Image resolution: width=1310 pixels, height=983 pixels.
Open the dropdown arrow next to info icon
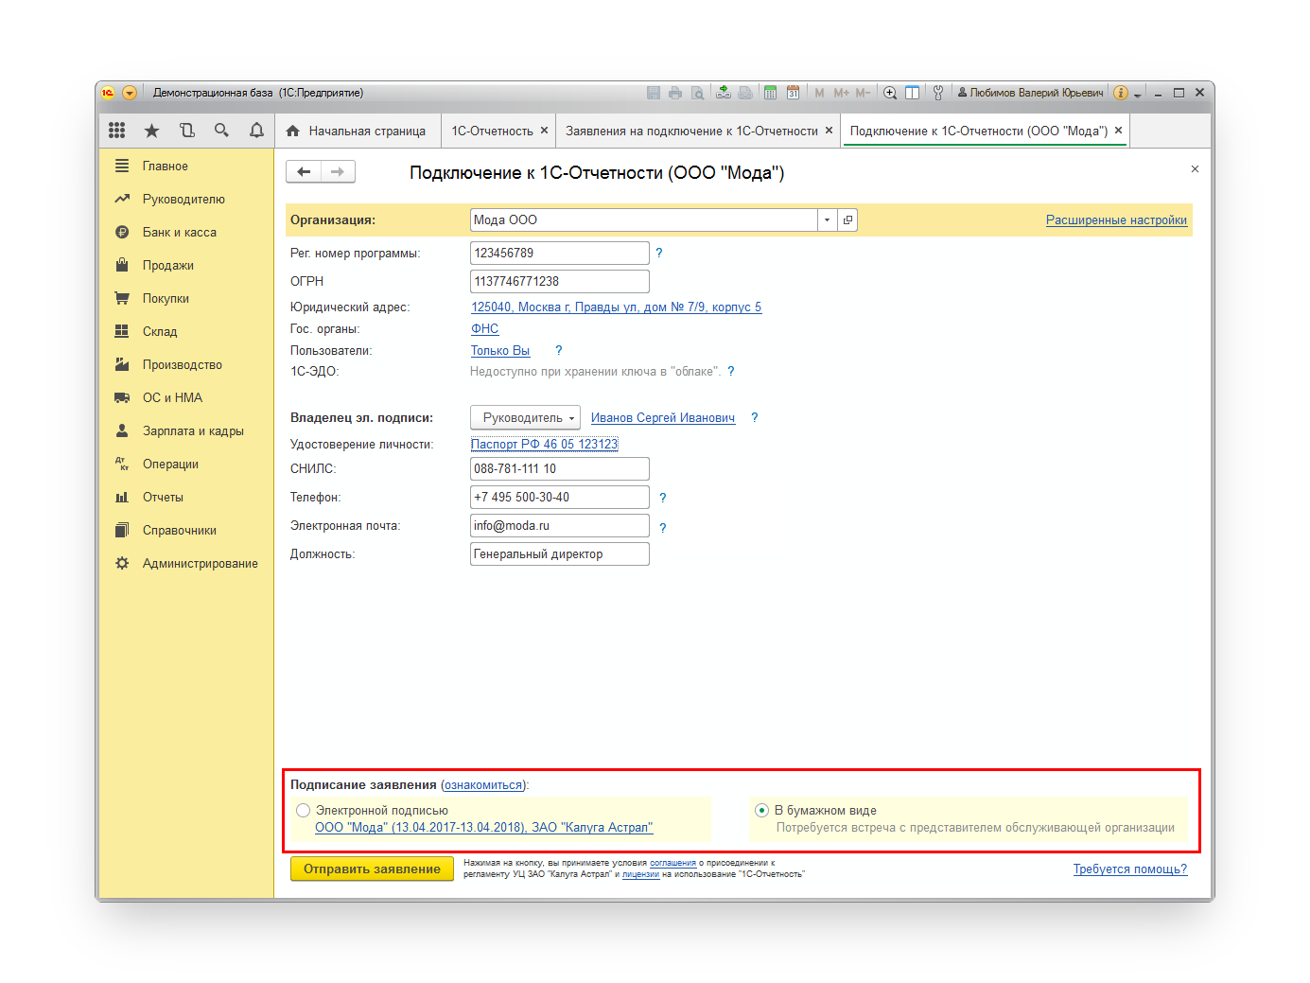[1138, 94]
